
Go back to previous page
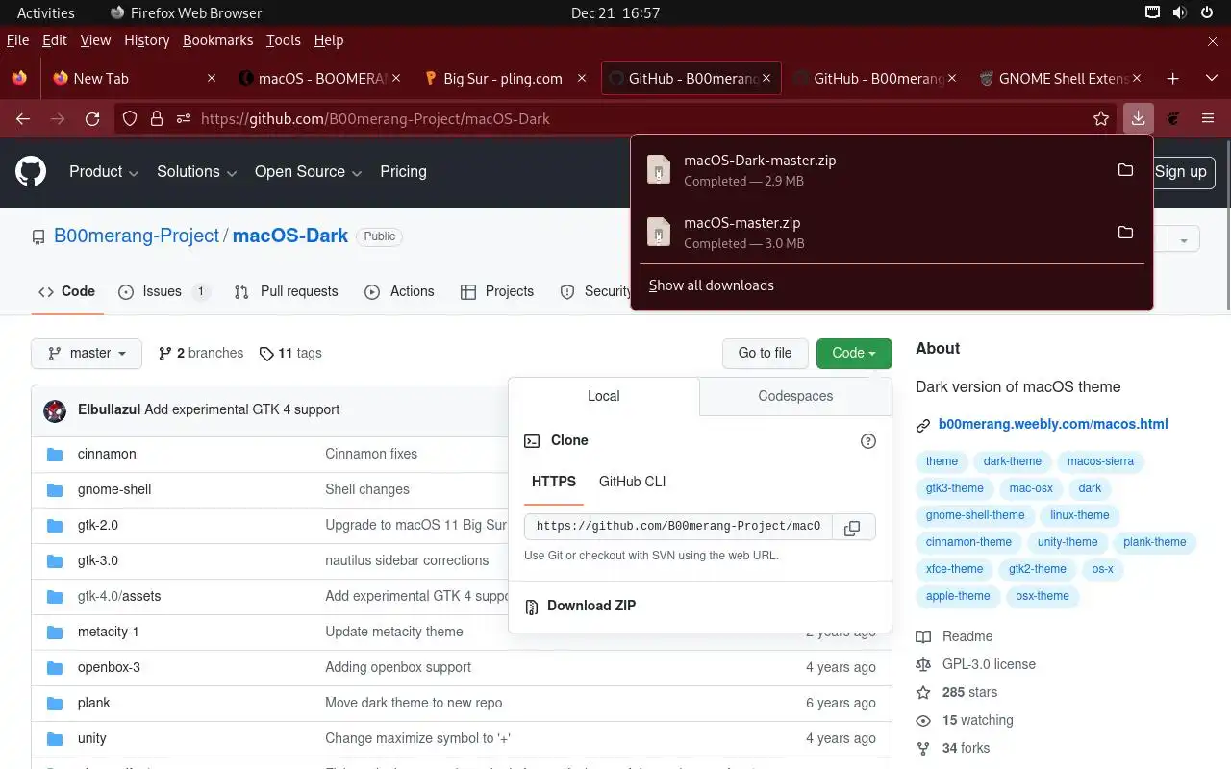[x=23, y=118]
